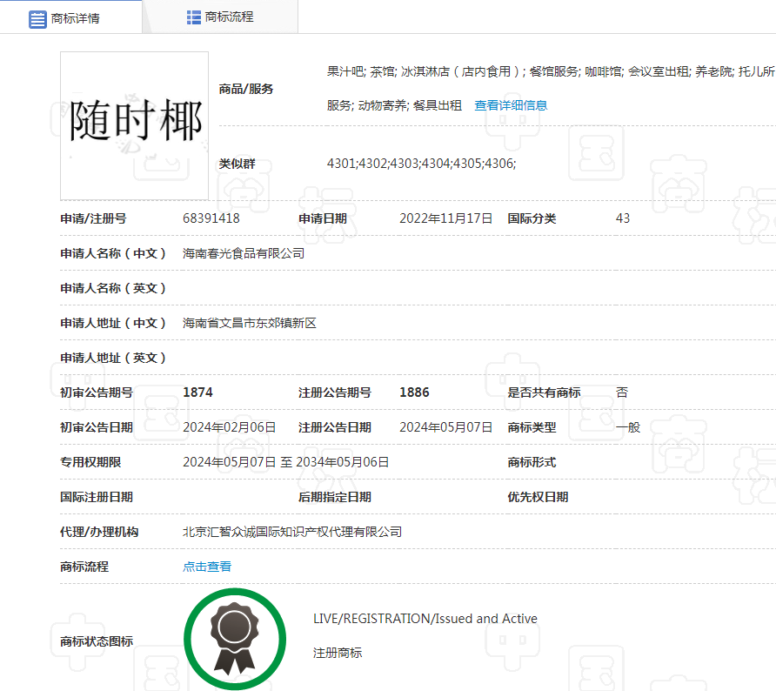Click the goods list line starting 果汁吧; 茶馆
Screen dimensions: 776x691
pyautogui.click(x=551, y=71)
